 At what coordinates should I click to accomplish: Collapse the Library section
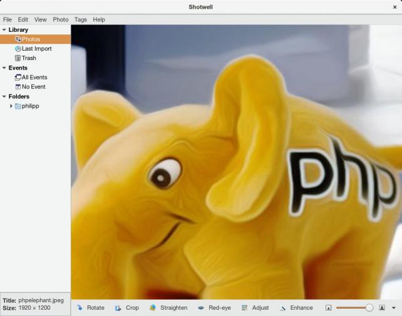click(4, 29)
